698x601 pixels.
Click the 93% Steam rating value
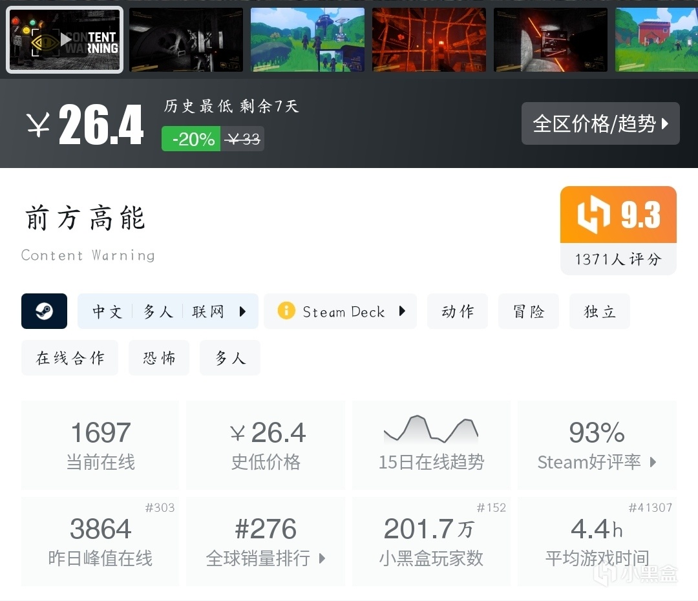[597, 432]
